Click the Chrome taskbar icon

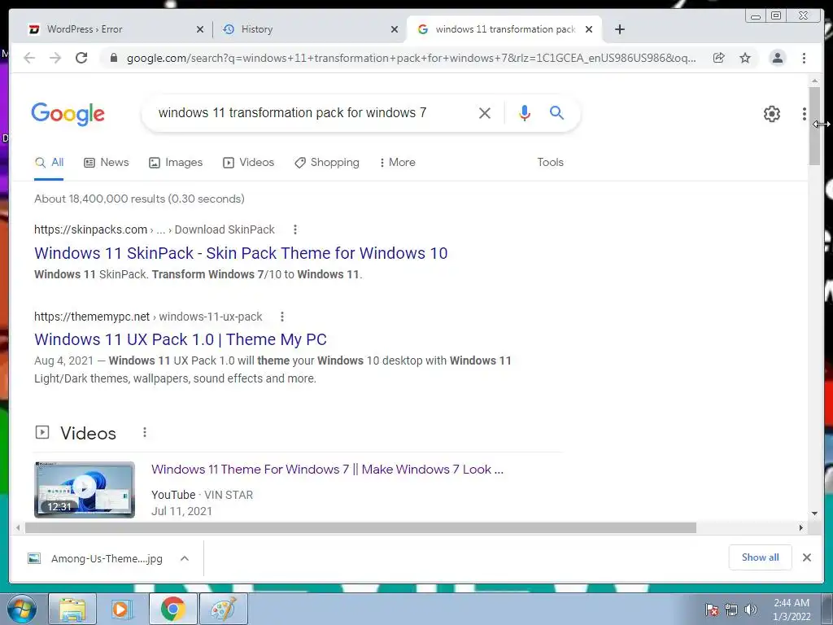pos(173,609)
